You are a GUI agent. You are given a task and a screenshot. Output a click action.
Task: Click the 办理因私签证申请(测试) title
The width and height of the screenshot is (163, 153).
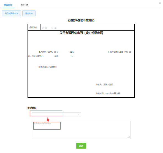point(81,20)
